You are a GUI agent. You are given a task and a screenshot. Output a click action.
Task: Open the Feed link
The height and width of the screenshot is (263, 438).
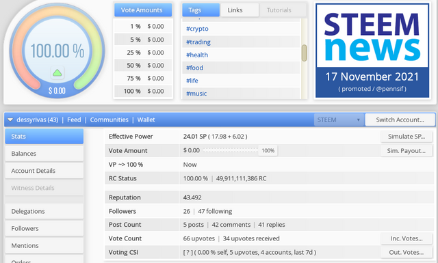tap(74, 120)
